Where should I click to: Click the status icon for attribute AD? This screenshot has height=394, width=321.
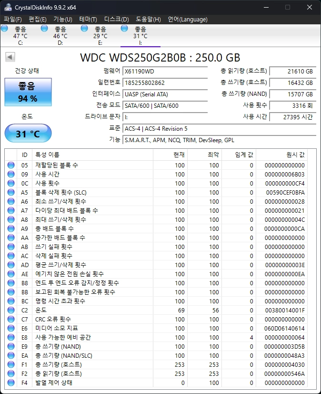(11, 265)
